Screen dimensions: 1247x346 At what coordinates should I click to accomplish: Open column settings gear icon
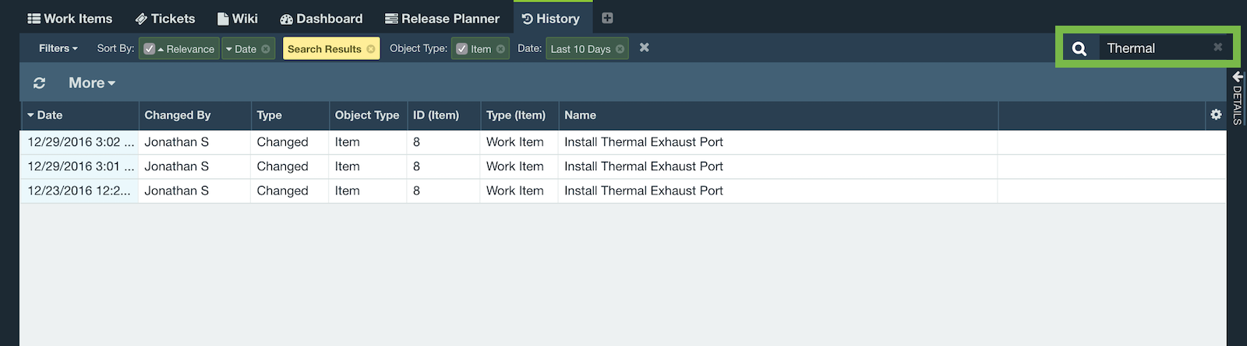[x=1216, y=114]
